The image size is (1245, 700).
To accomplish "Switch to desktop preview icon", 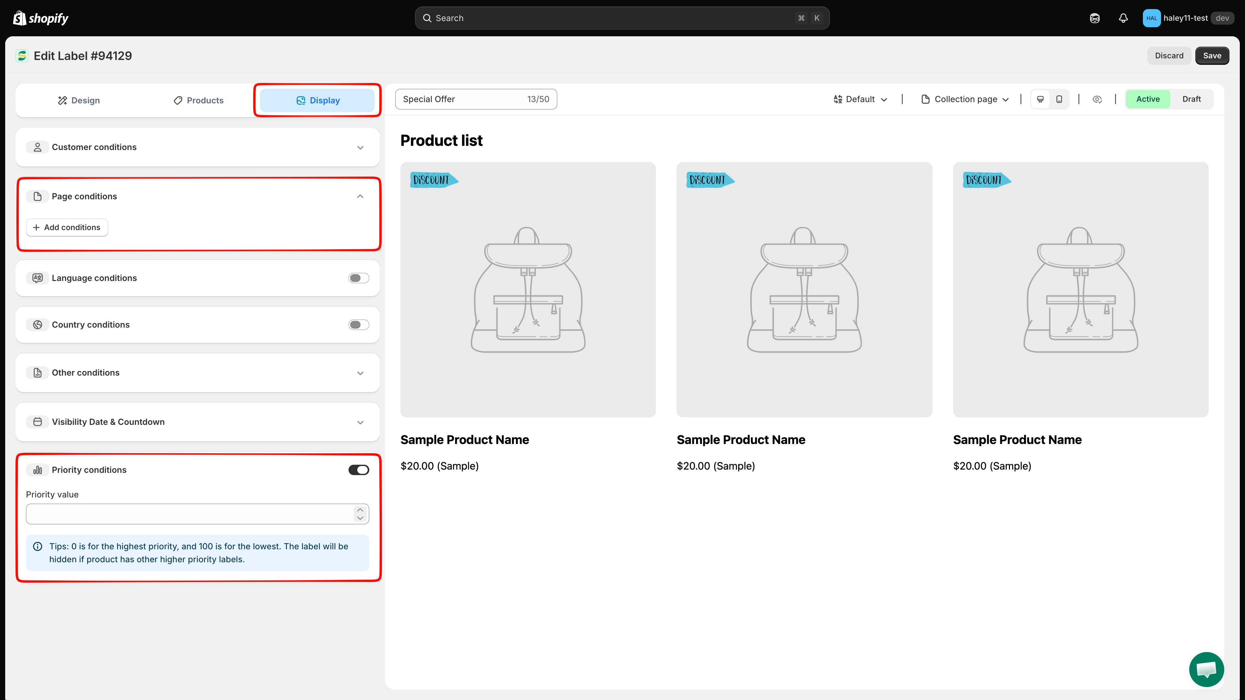I will (x=1040, y=99).
